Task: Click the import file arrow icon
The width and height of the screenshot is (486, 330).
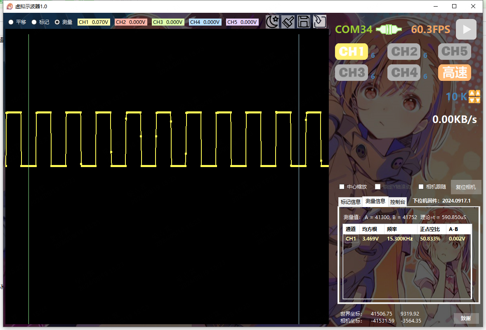Action: coord(320,22)
